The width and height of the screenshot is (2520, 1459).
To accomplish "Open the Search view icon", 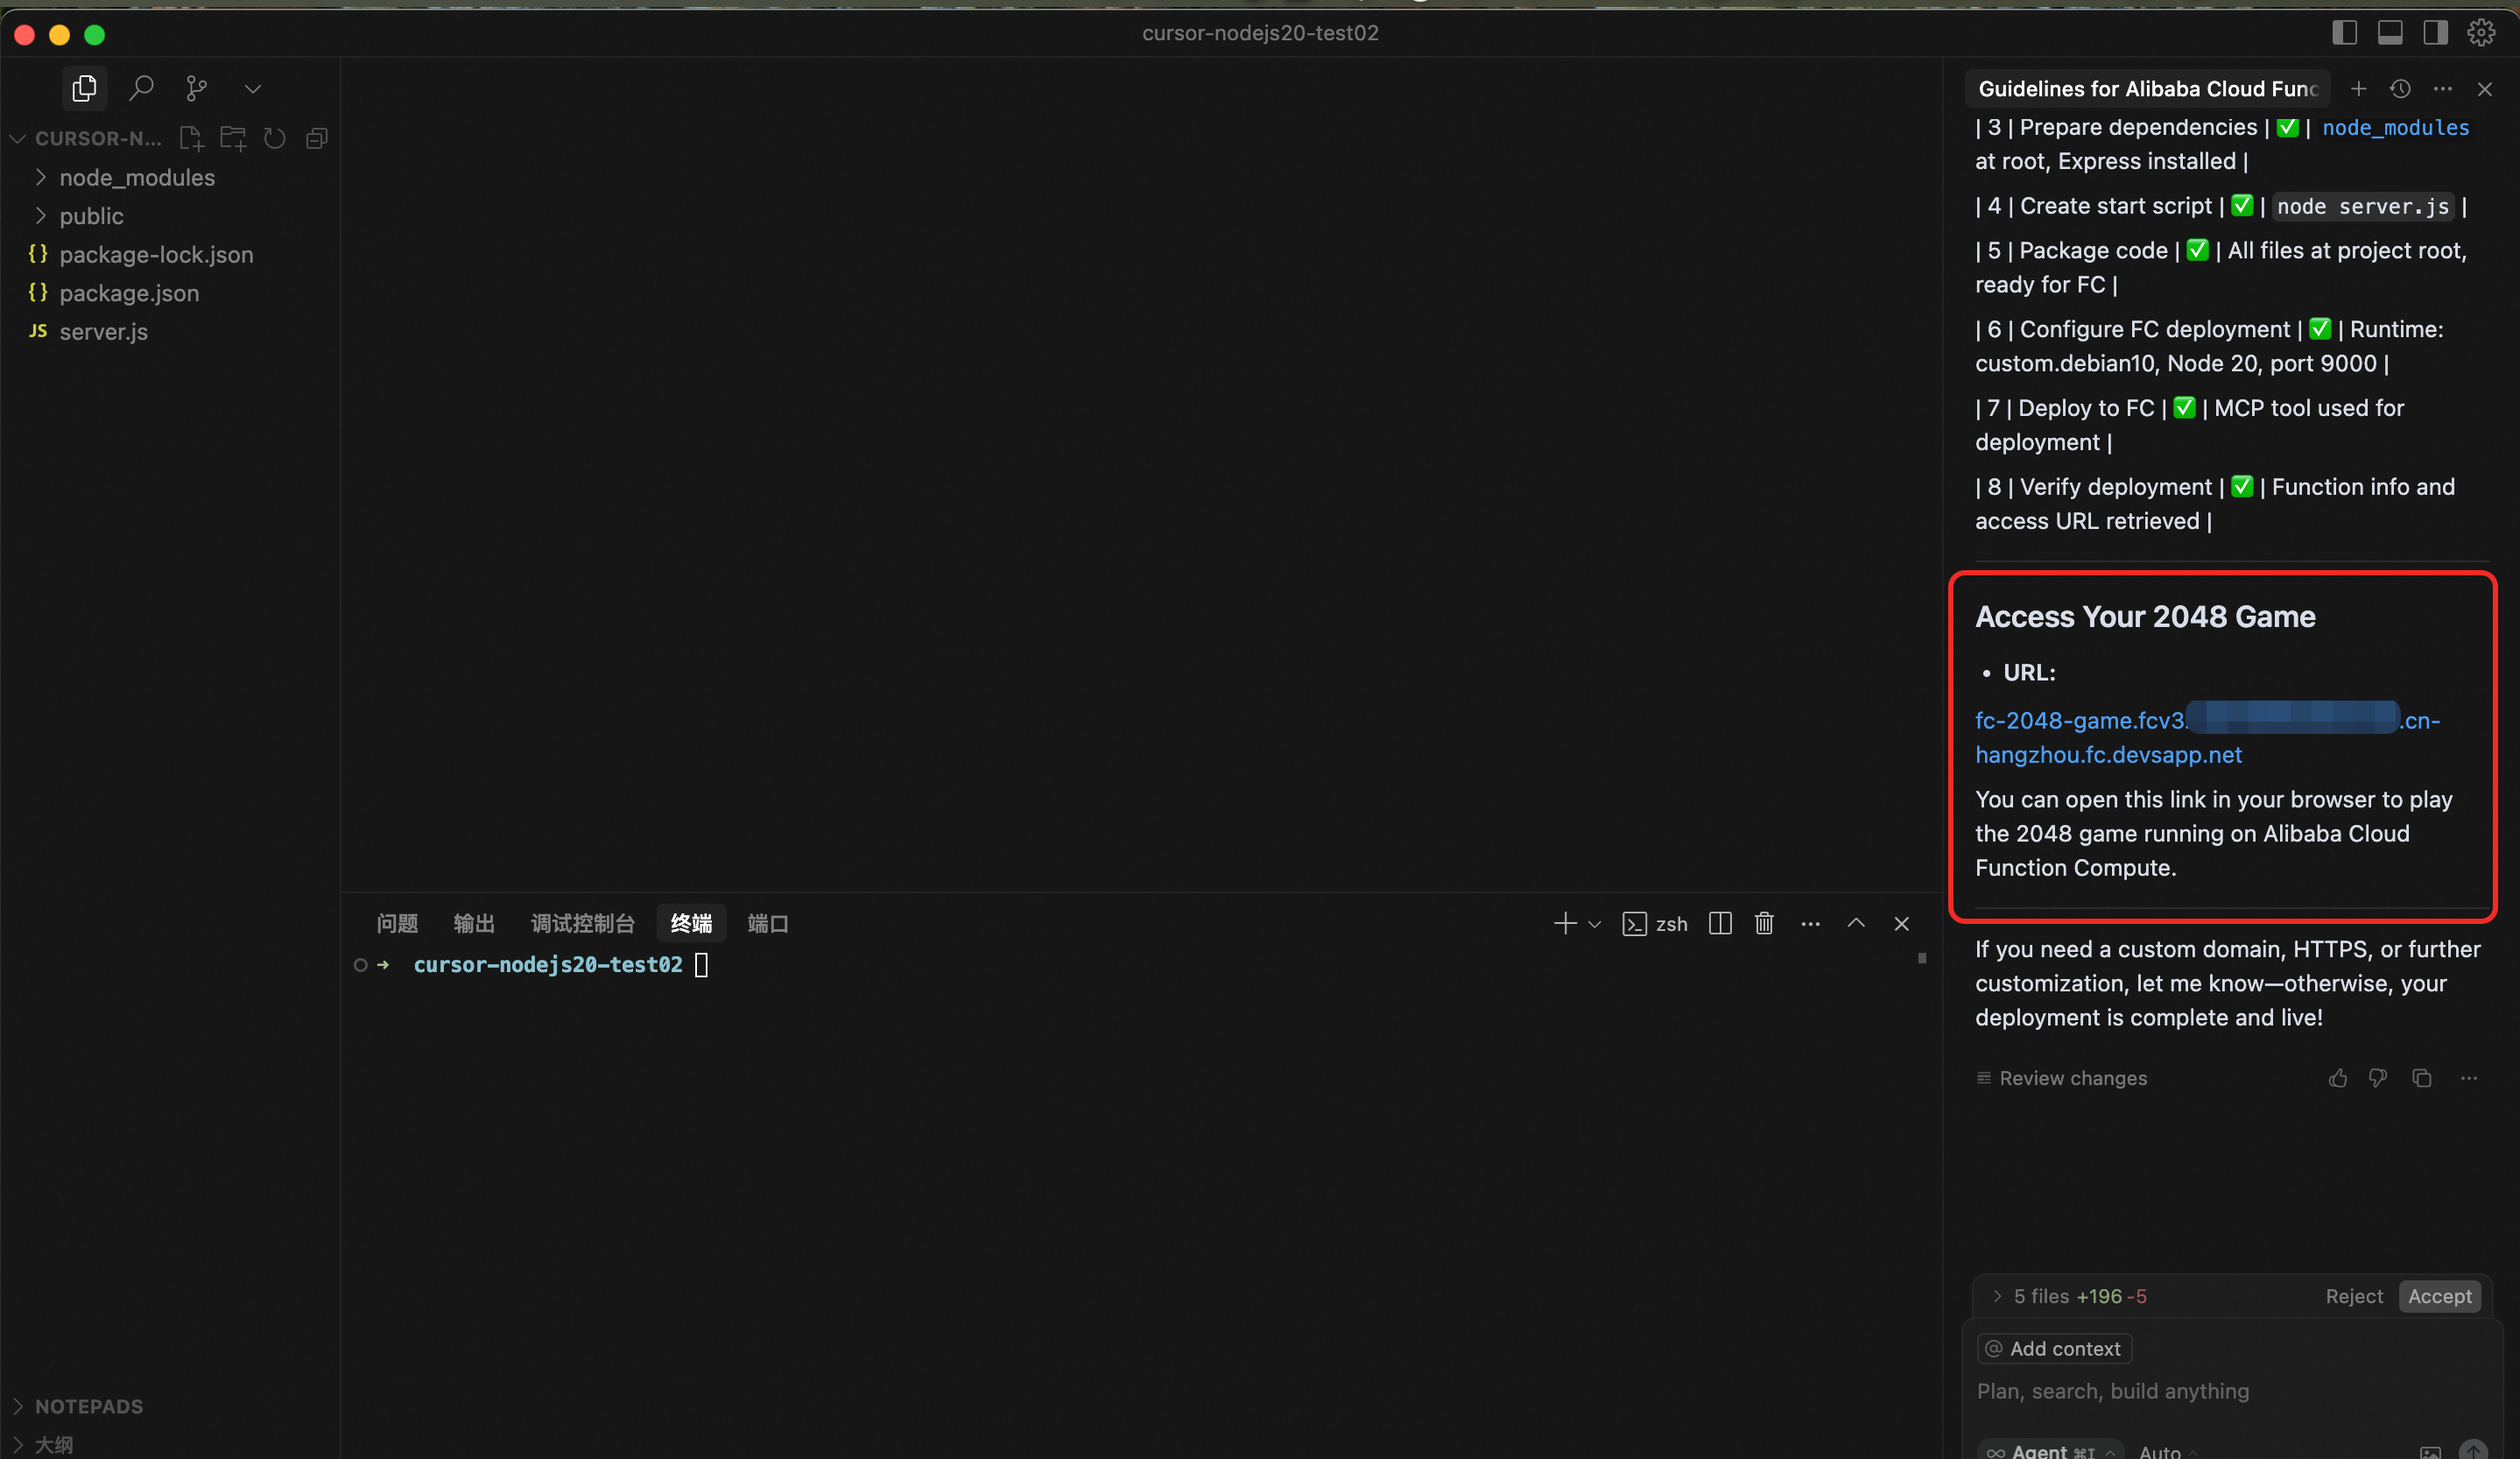I will pos(141,88).
